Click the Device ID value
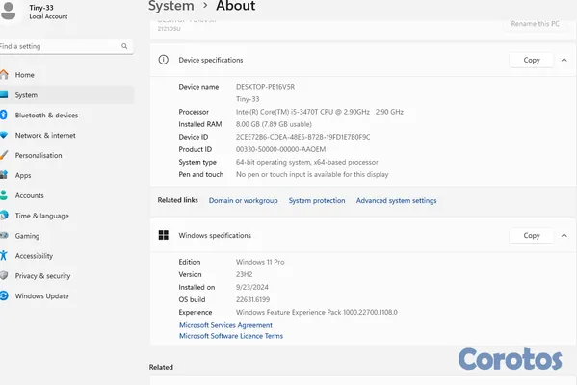 pos(302,137)
